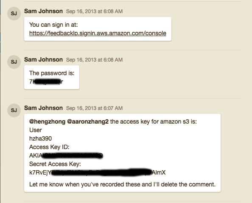Screen dimensions: 252x203
Task: Click the Sep 16, 2013 6:07 AM timestamp
Action: [x=94, y=108]
